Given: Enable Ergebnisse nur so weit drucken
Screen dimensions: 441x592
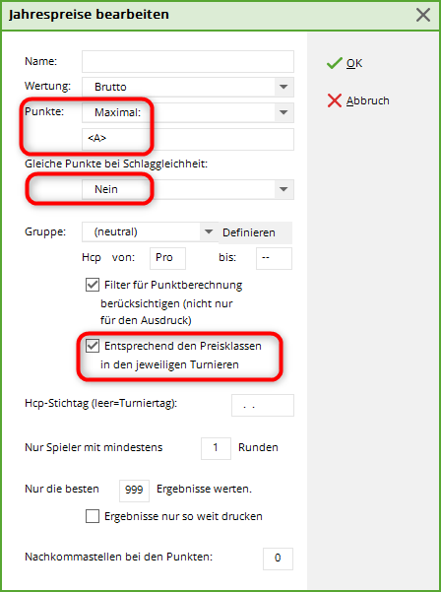Looking at the screenshot, I should 93,516.
